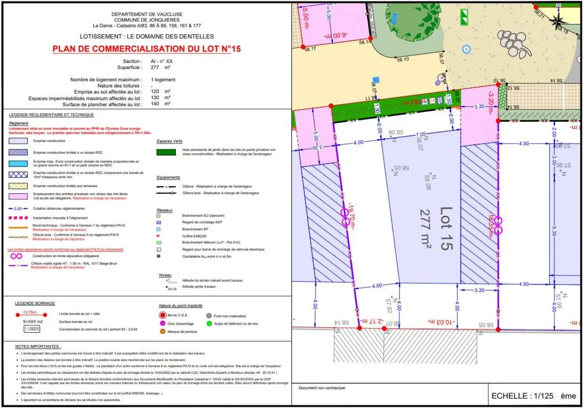Click the Lot 15 277 m² label
Viewport: 584px width, 409px height.
433,229
